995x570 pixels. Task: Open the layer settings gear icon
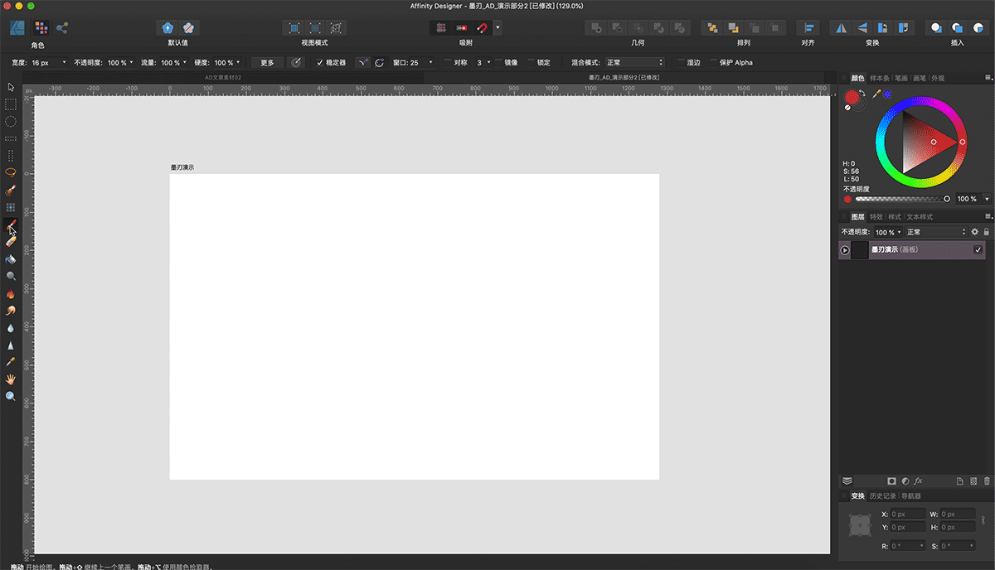[975, 232]
